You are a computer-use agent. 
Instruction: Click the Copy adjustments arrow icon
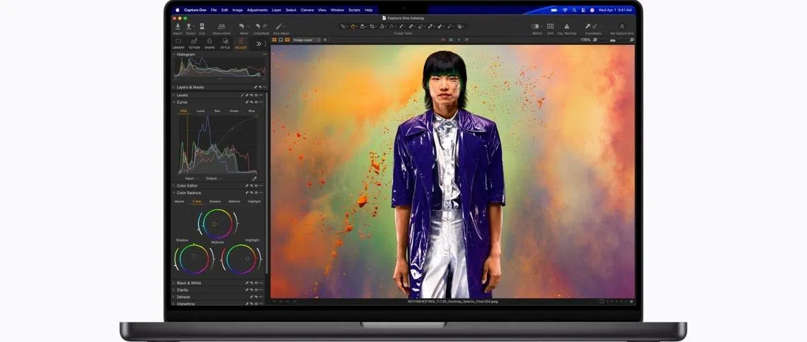[588, 26]
